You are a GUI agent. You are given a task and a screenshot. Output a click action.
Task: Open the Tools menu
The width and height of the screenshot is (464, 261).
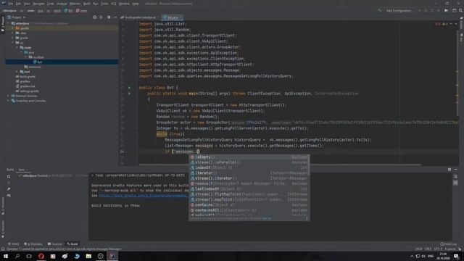[104, 4]
